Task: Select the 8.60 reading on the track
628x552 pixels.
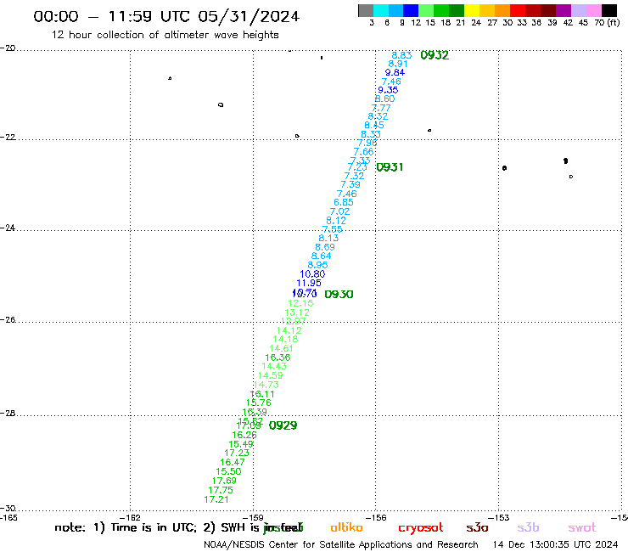Action: click(384, 99)
